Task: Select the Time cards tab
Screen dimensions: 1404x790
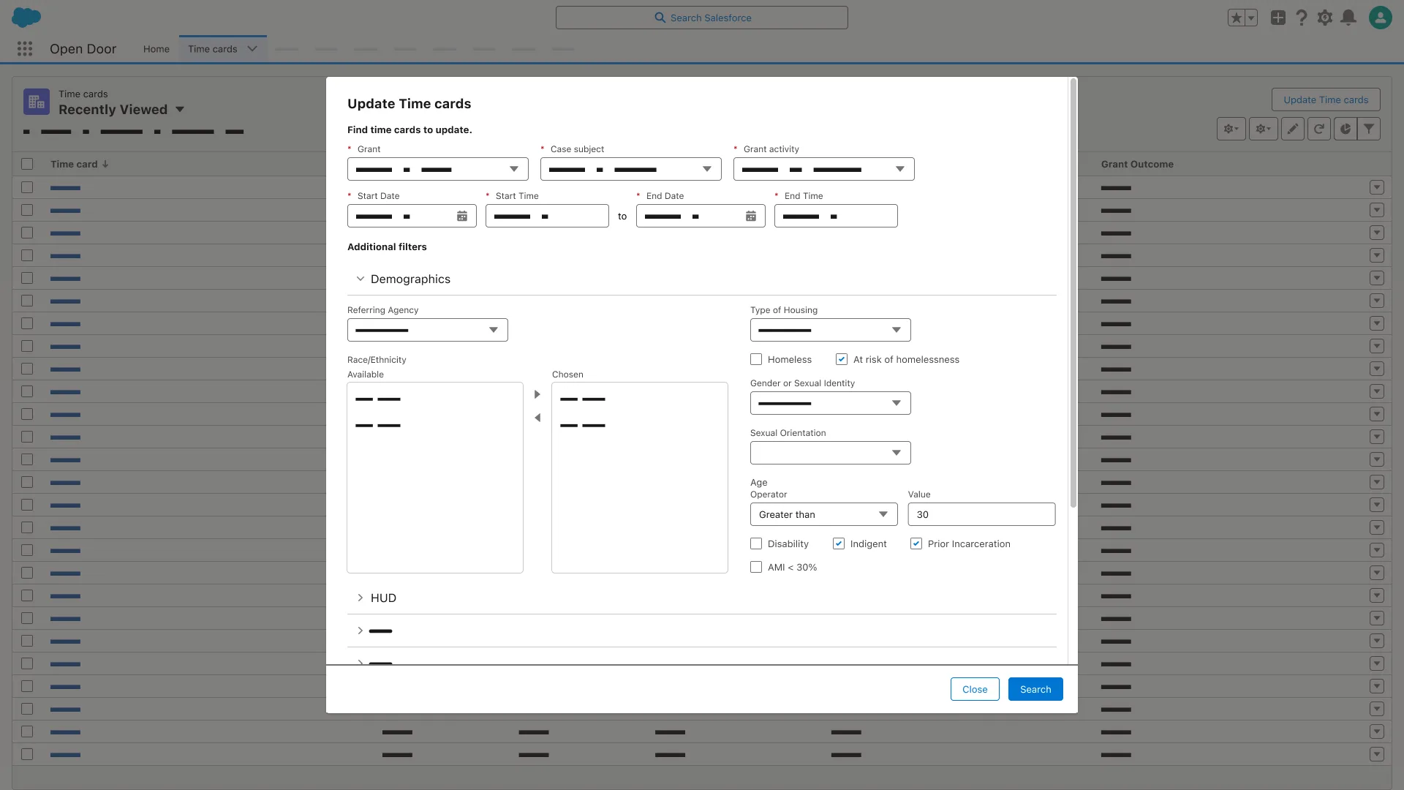Action: click(213, 49)
